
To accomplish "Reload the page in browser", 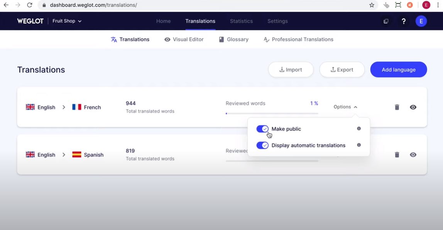I will [x=29, y=5].
